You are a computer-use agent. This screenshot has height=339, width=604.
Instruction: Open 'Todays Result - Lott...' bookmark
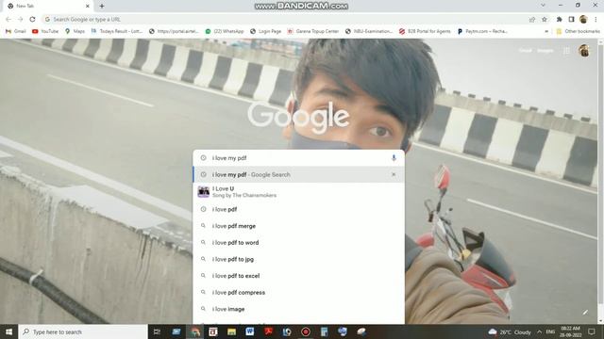[x=117, y=31]
